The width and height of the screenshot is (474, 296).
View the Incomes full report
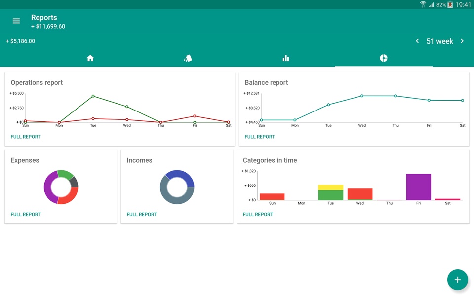click(142, 214)
